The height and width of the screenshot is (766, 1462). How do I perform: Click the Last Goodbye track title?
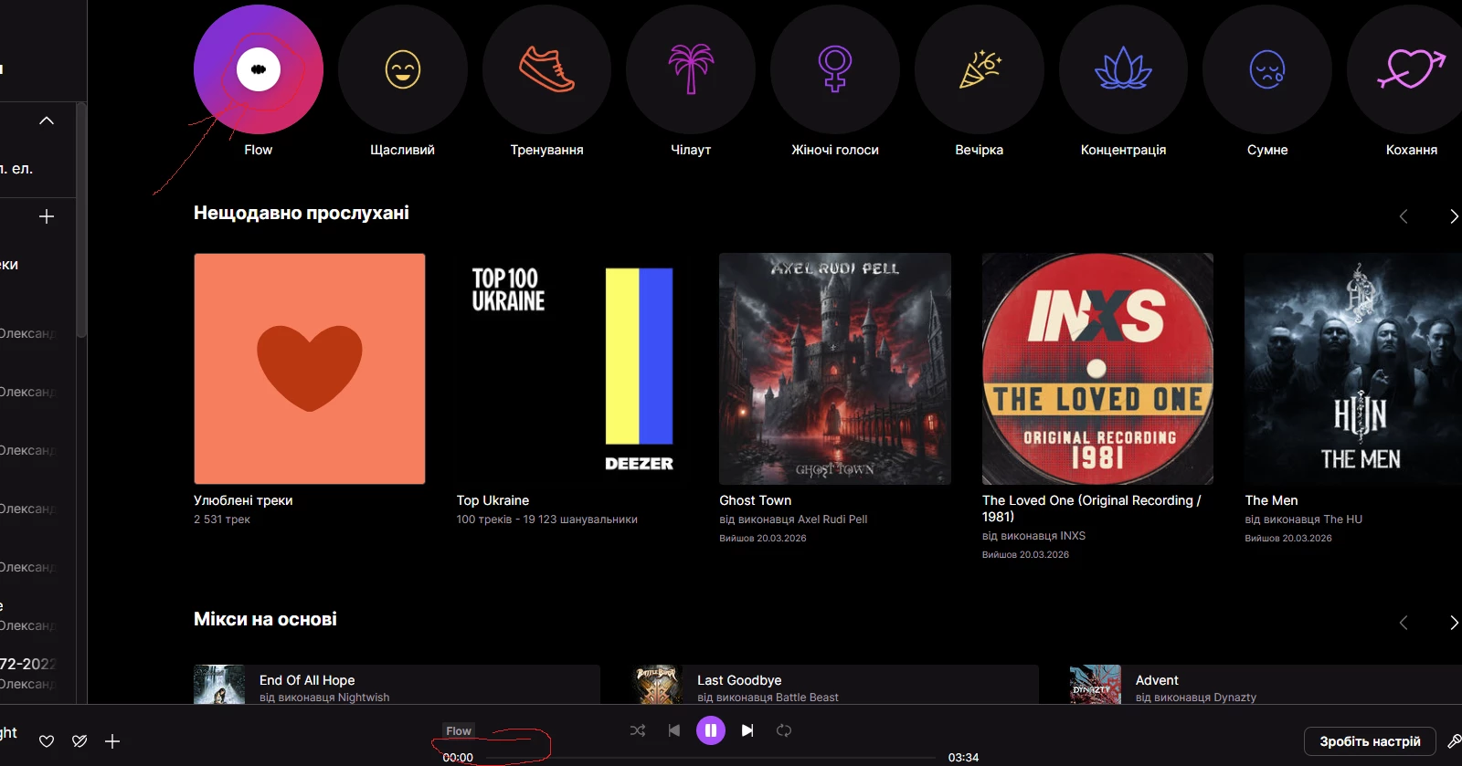(x=739, y=680)
